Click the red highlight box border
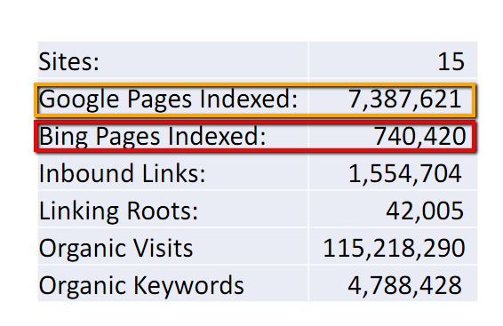Viewport: 503px width, 326px height. click(x=255, y=122)
